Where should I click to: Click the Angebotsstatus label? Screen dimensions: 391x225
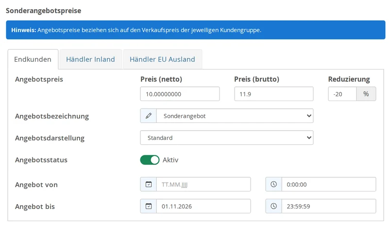point(41,160)
